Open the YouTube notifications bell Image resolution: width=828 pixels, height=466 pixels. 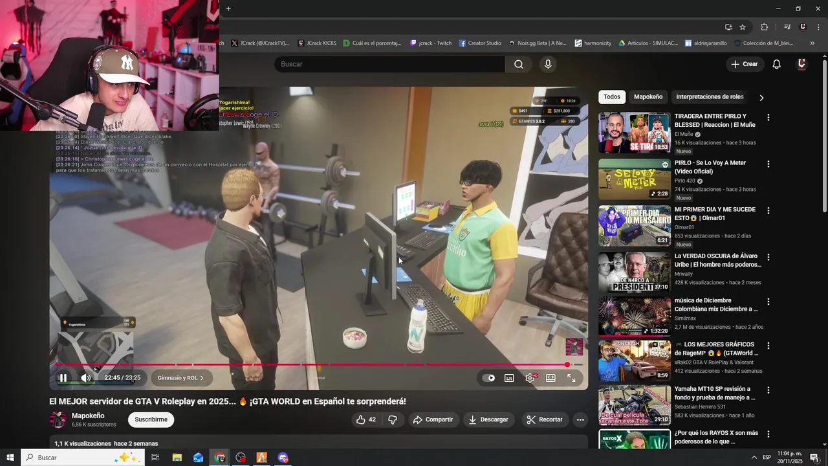click(x=776, y=64)
